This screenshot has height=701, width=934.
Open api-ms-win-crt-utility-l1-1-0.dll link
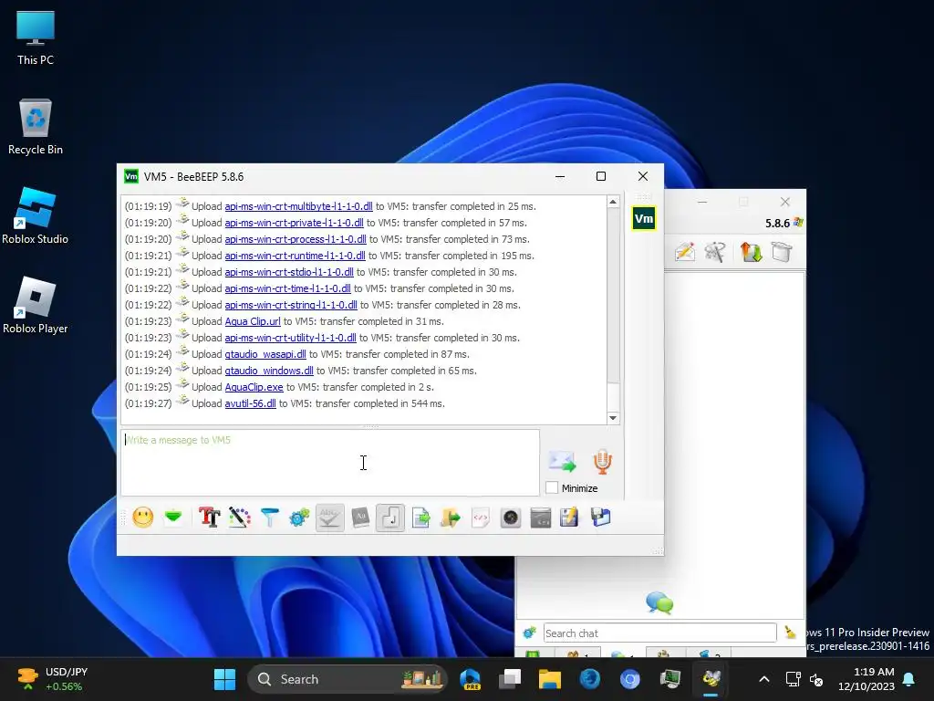pos(290,338)
